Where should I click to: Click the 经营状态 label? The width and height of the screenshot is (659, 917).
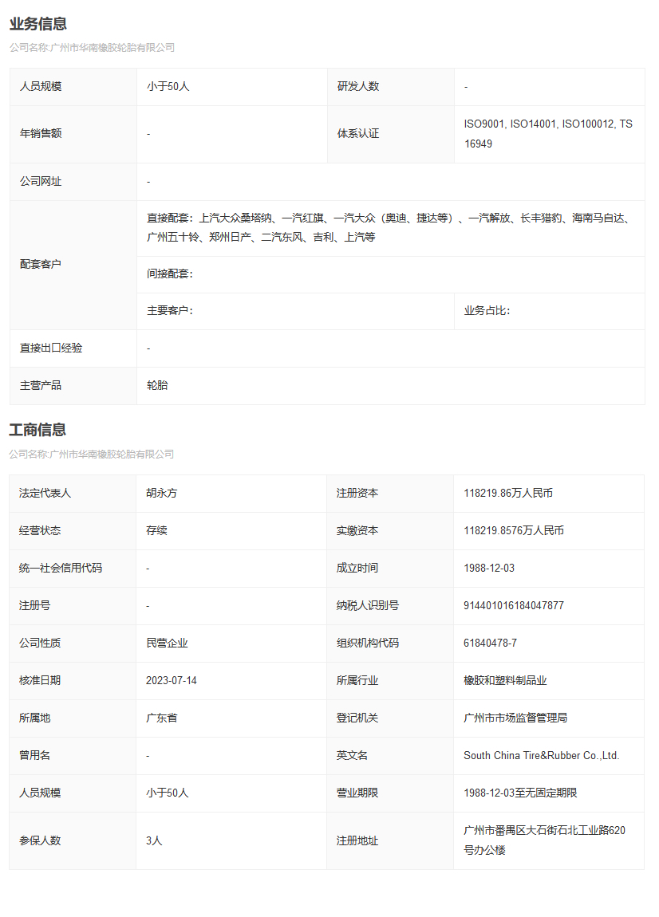[x=40, y=530]
